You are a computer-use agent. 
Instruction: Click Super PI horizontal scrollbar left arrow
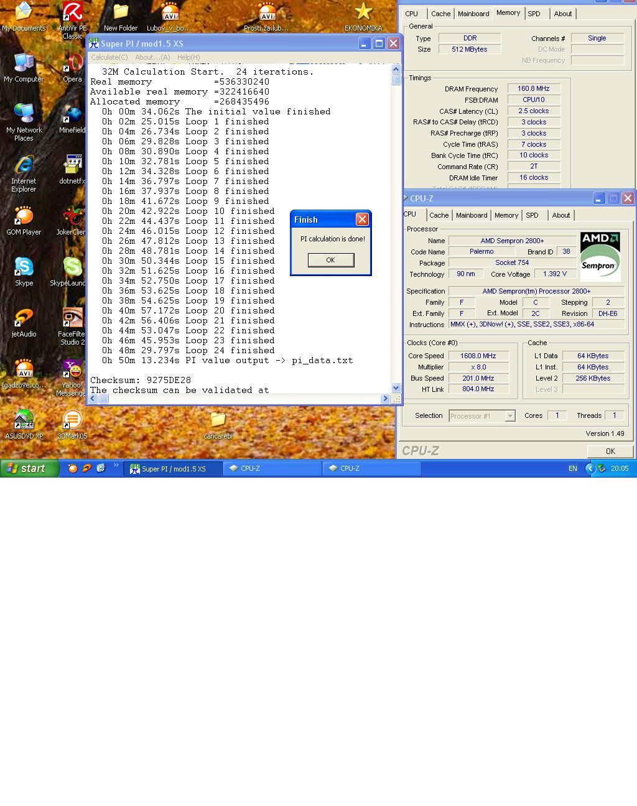pyautogui.click(x=93, y=399)
